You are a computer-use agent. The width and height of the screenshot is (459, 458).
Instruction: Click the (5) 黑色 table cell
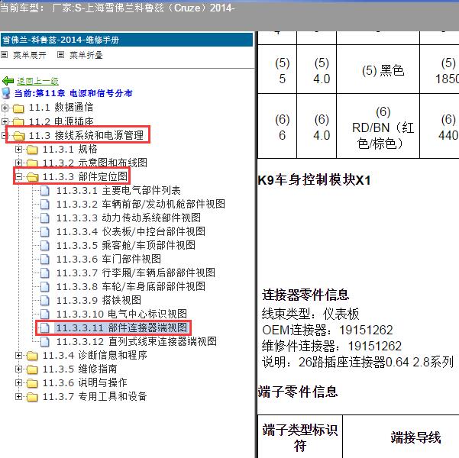[x=378, y=69]
